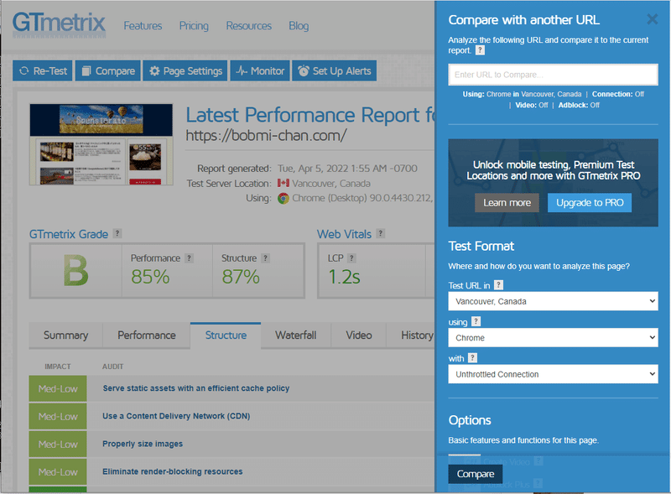Expand Eliminate render-blocking resources audit

tap(173, 471)
